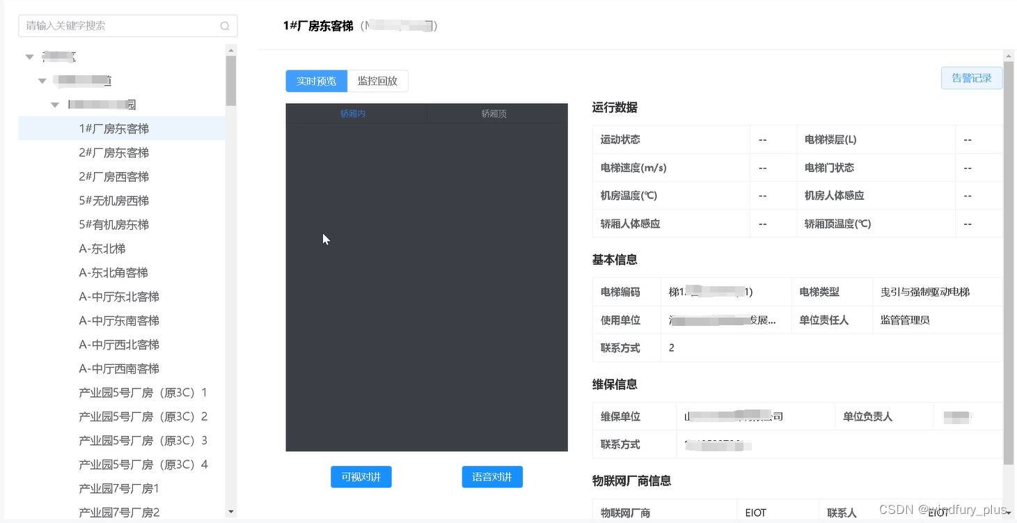
Task: Choose A-东北角客梯 in the list
Action: click(x=113, y=273)
